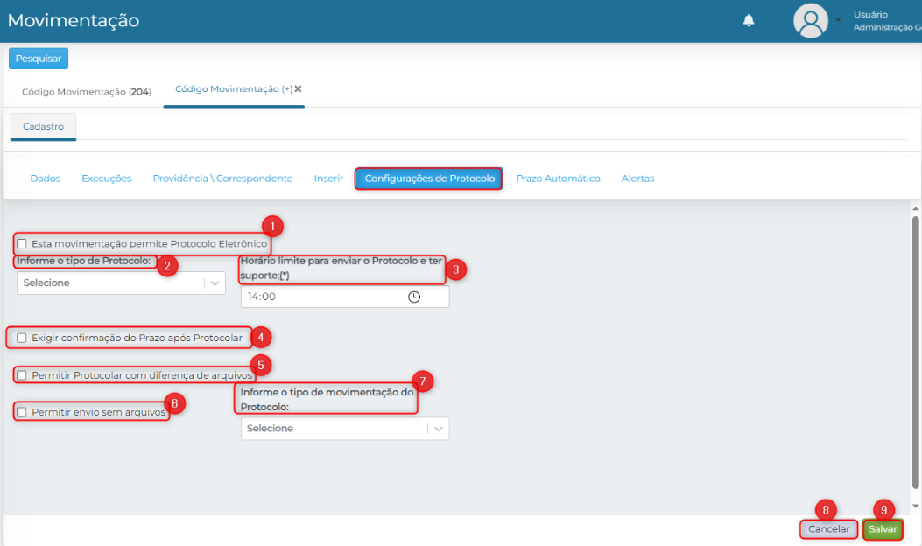Select the Inserir section

coord(328,178)
